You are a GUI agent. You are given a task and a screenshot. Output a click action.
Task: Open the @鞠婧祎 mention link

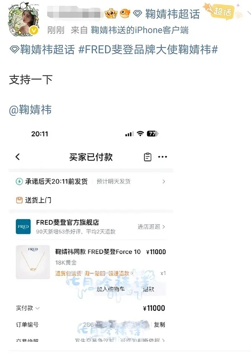pos(30,110)
